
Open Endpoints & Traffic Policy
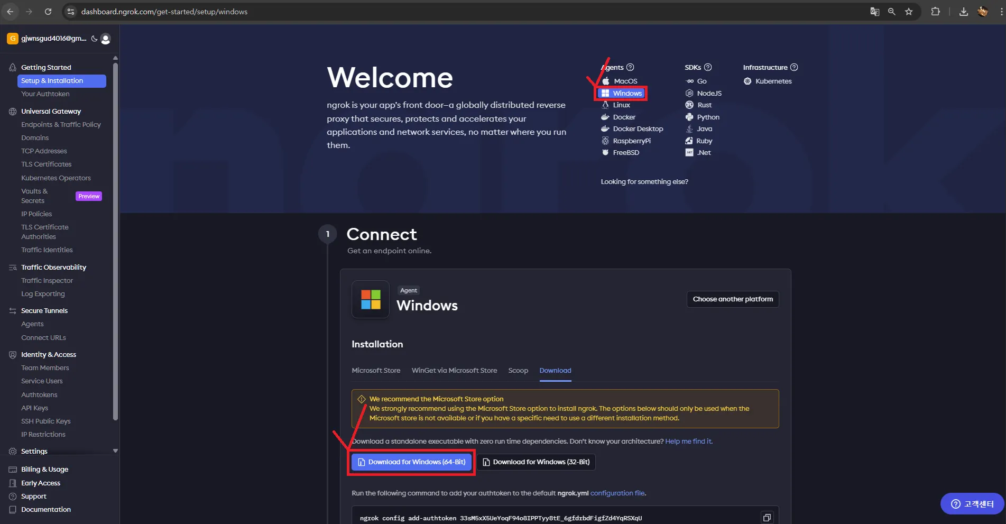[61, 124]
